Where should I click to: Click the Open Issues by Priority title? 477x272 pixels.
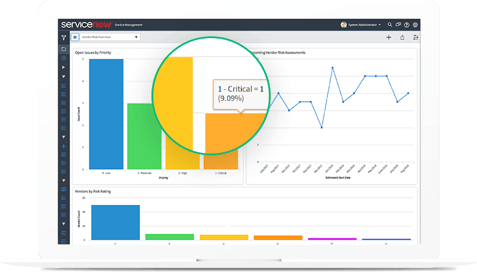93,52
